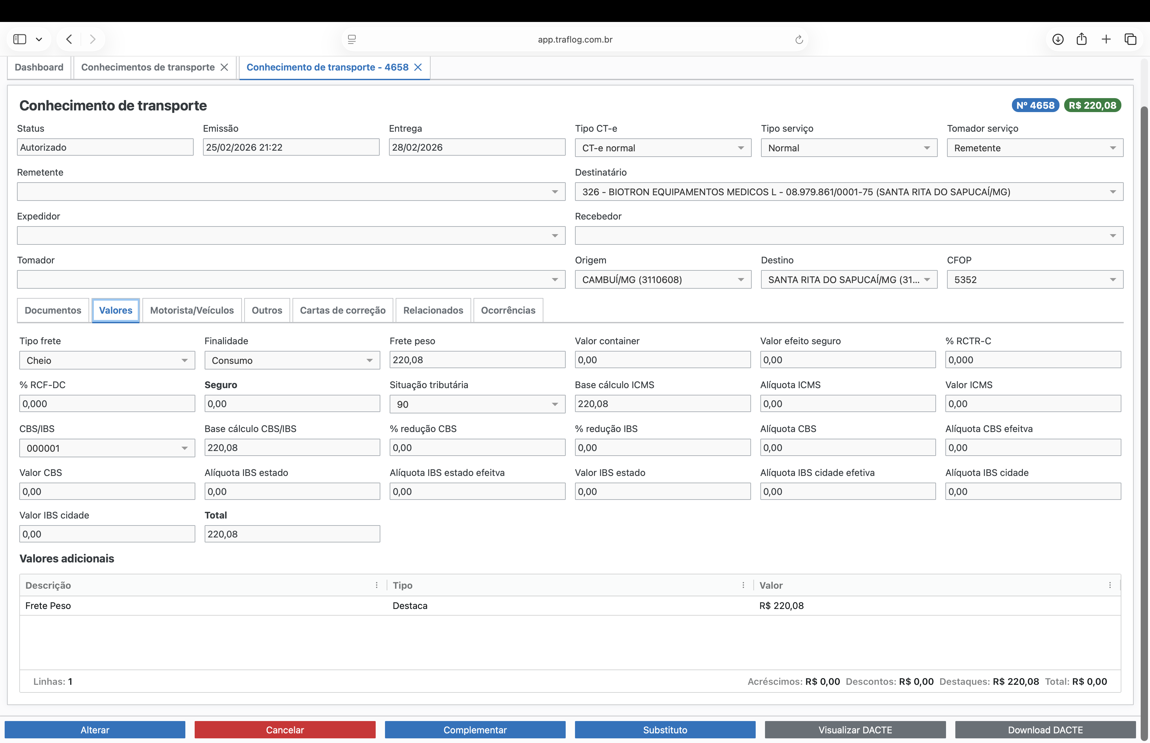The width and height of the screenshot is (1150, 743).
Task: Go back with the browser back arrow
Action: [69, 39]
